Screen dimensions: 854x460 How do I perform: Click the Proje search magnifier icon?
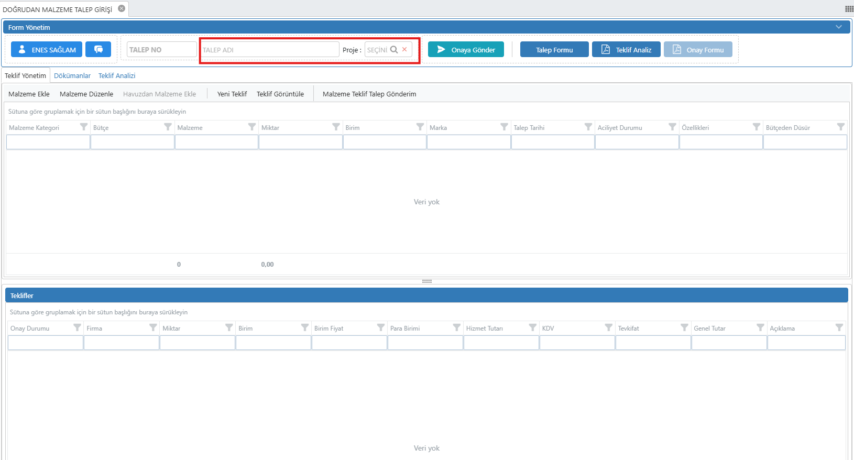394,49
